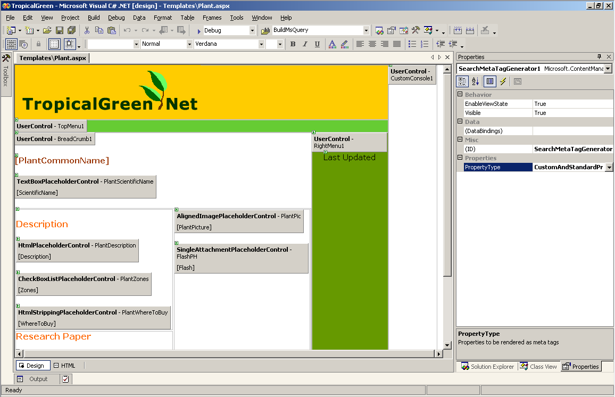Toggle the Show Borders layout button
The image size is (615, 397).
[x=11, y=44]
